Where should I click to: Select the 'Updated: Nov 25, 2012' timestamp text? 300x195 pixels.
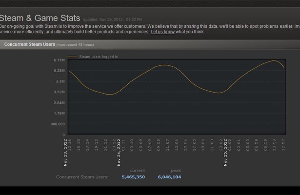point(112,19)
